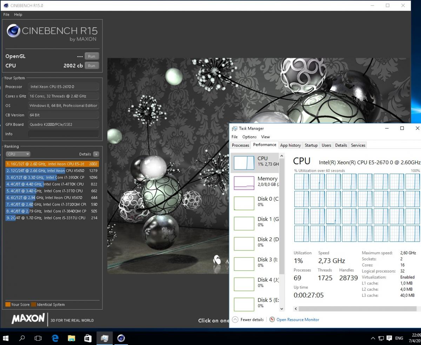Click the first logical processor graph

301,182
